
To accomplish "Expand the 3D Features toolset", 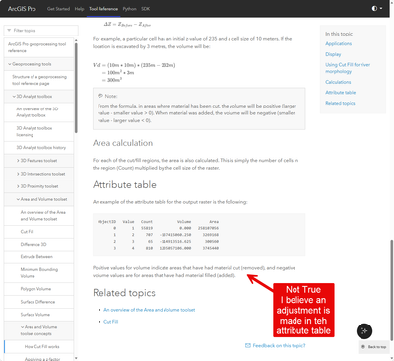I will [18, 161].
